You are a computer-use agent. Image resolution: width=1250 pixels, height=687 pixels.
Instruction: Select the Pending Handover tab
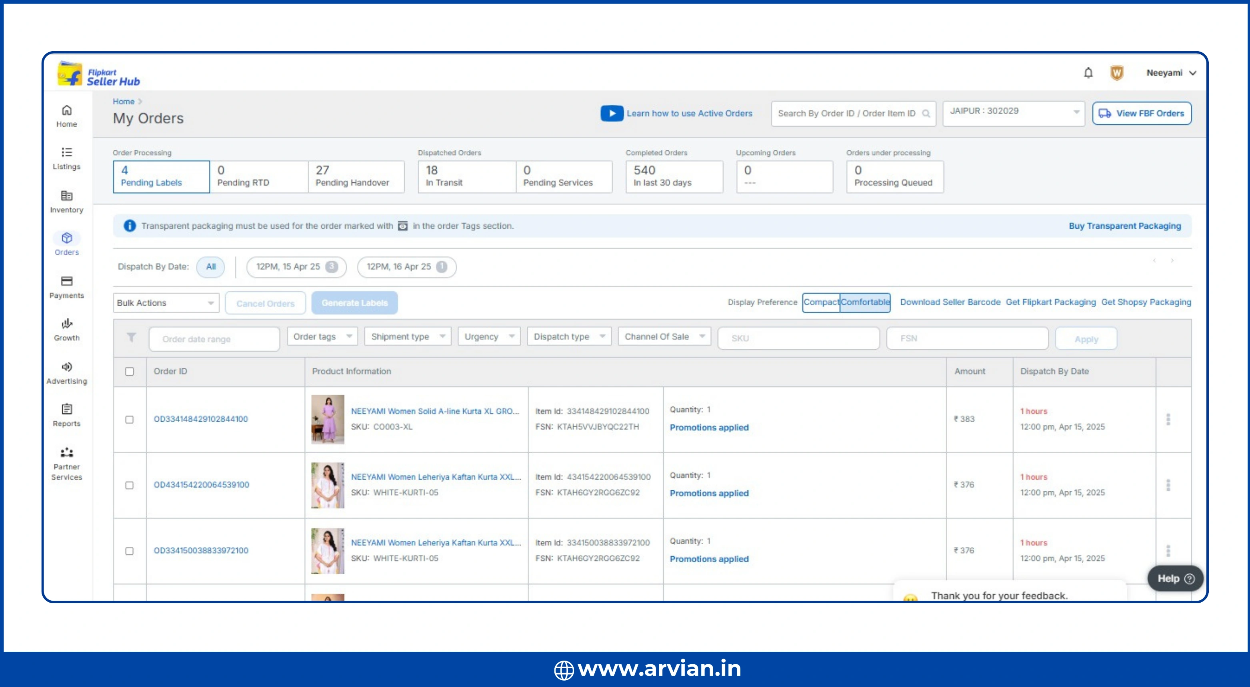[357, 177]
